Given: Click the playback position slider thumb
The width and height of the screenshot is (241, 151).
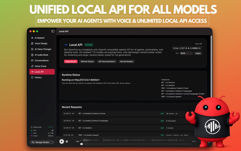Looking at the screenshot, I should (82, 144).
